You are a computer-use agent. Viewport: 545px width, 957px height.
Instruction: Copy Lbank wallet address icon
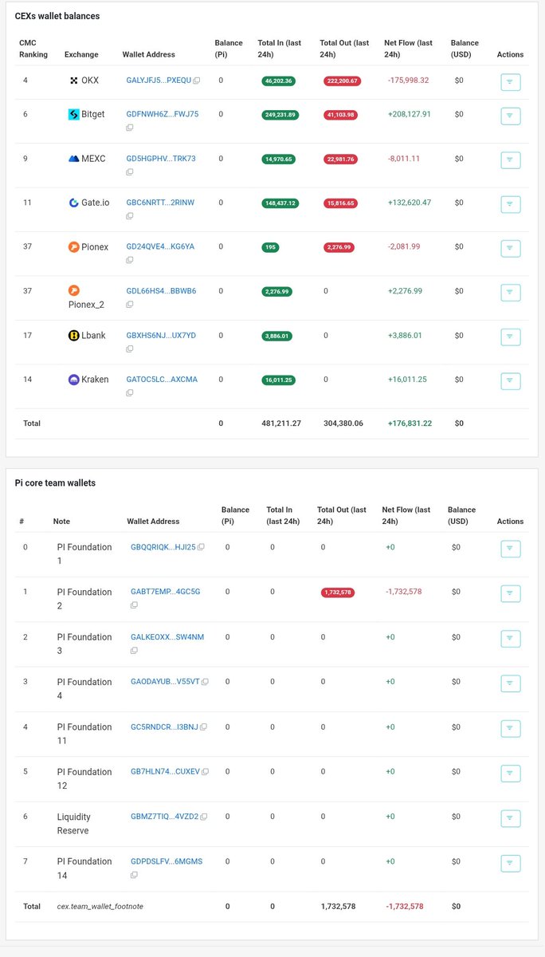131,349
